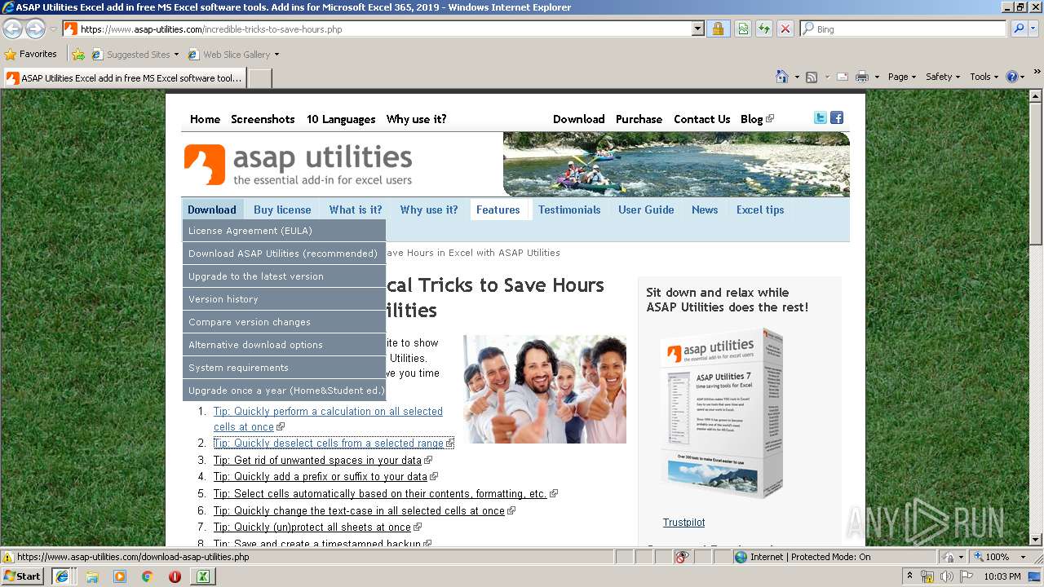Open the Tools menu dropdown
This screenshot has height=587, width=1044.
pos(984,77)
